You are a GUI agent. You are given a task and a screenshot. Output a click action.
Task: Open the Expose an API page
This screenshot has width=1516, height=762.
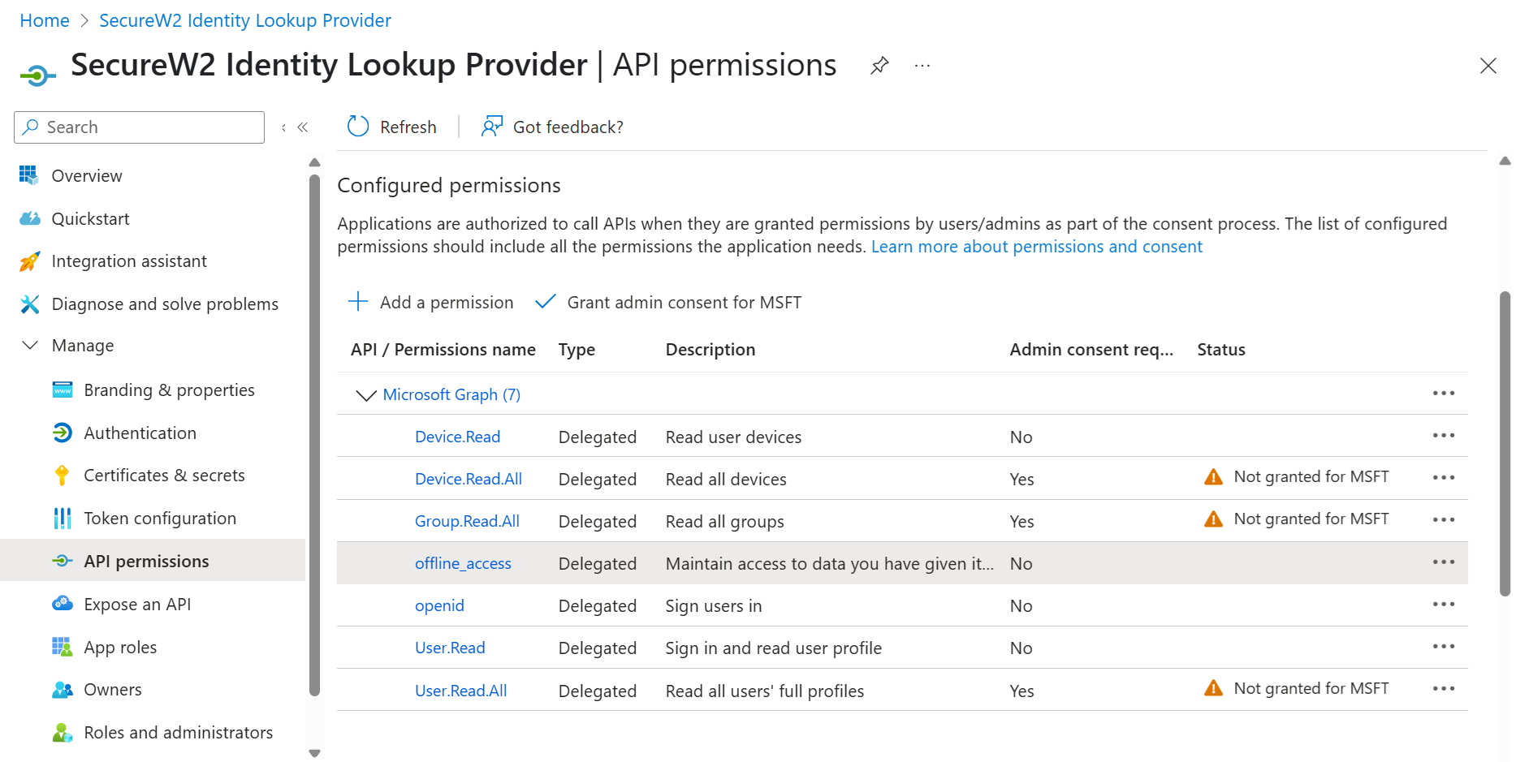coord(137,605)
